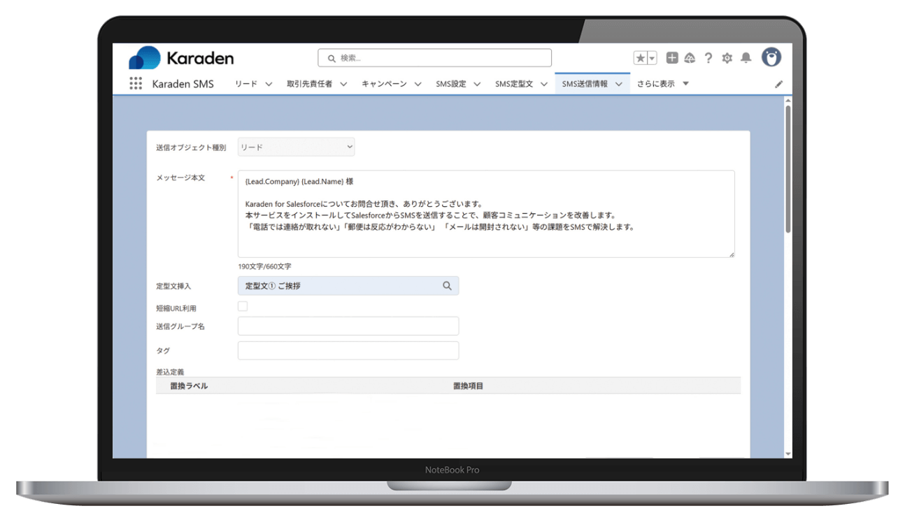905x520 pixels.
Task: Open the 送信オブジェクト種別 dropdown
Action: click(x=296, y=147)
